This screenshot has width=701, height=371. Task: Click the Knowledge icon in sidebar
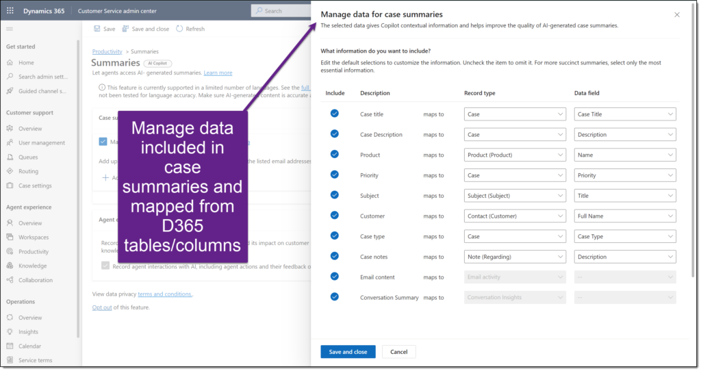pyautogui.click(x=10, y=266)
